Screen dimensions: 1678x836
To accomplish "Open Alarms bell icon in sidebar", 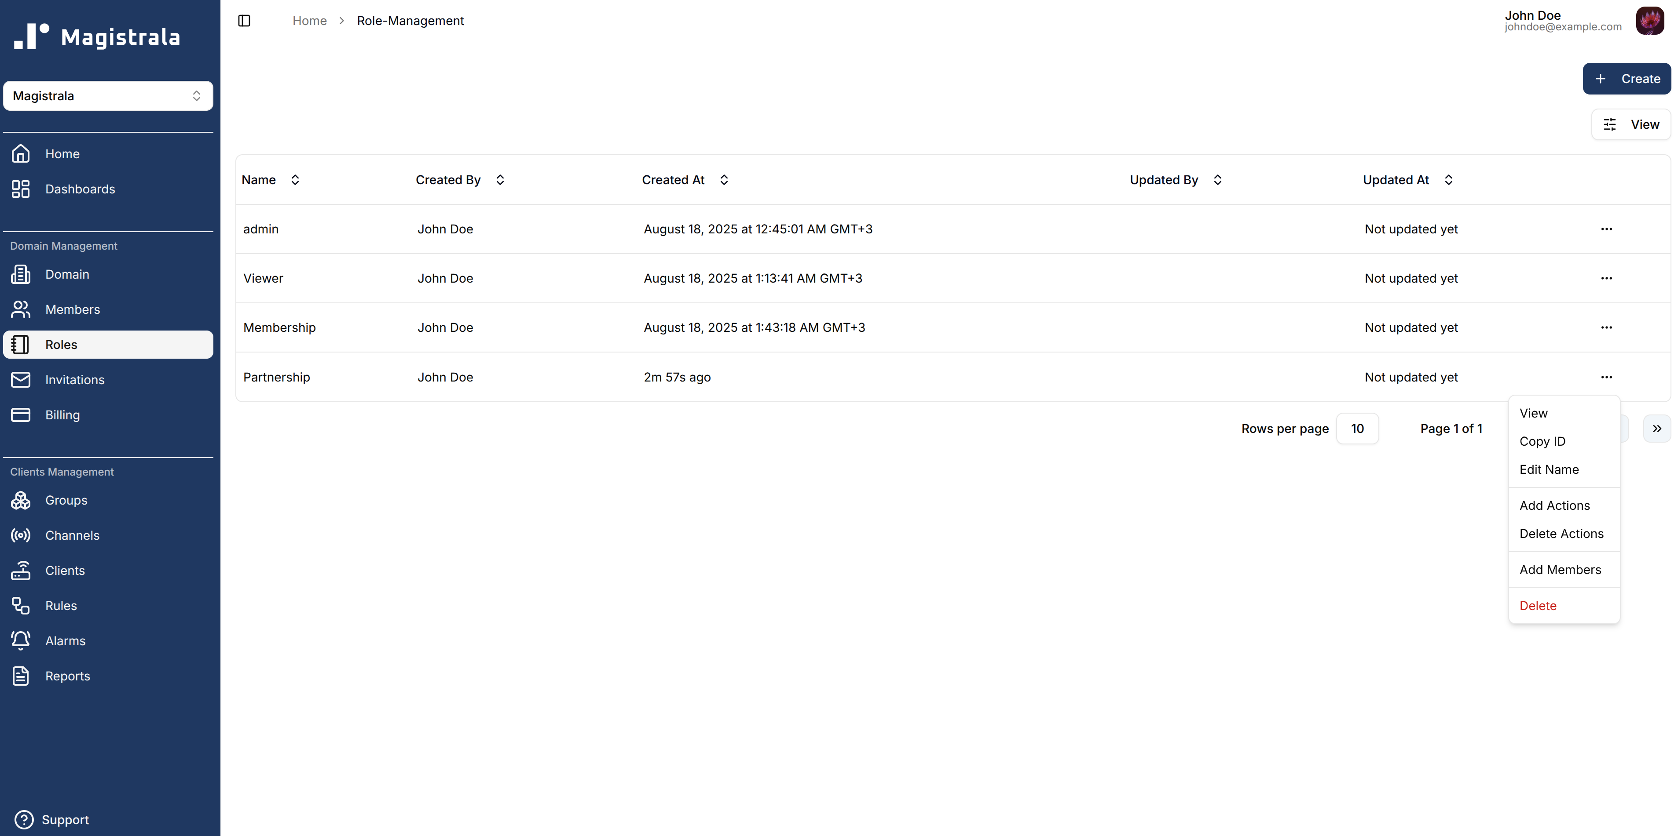I will click(21, 641).
